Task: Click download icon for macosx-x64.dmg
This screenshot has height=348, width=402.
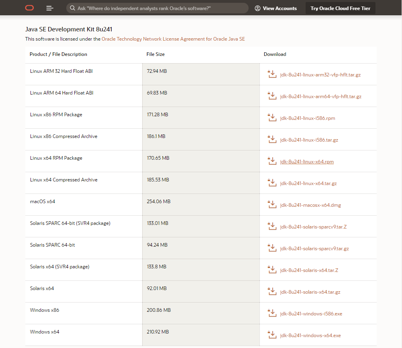Action: pos(272,204)
